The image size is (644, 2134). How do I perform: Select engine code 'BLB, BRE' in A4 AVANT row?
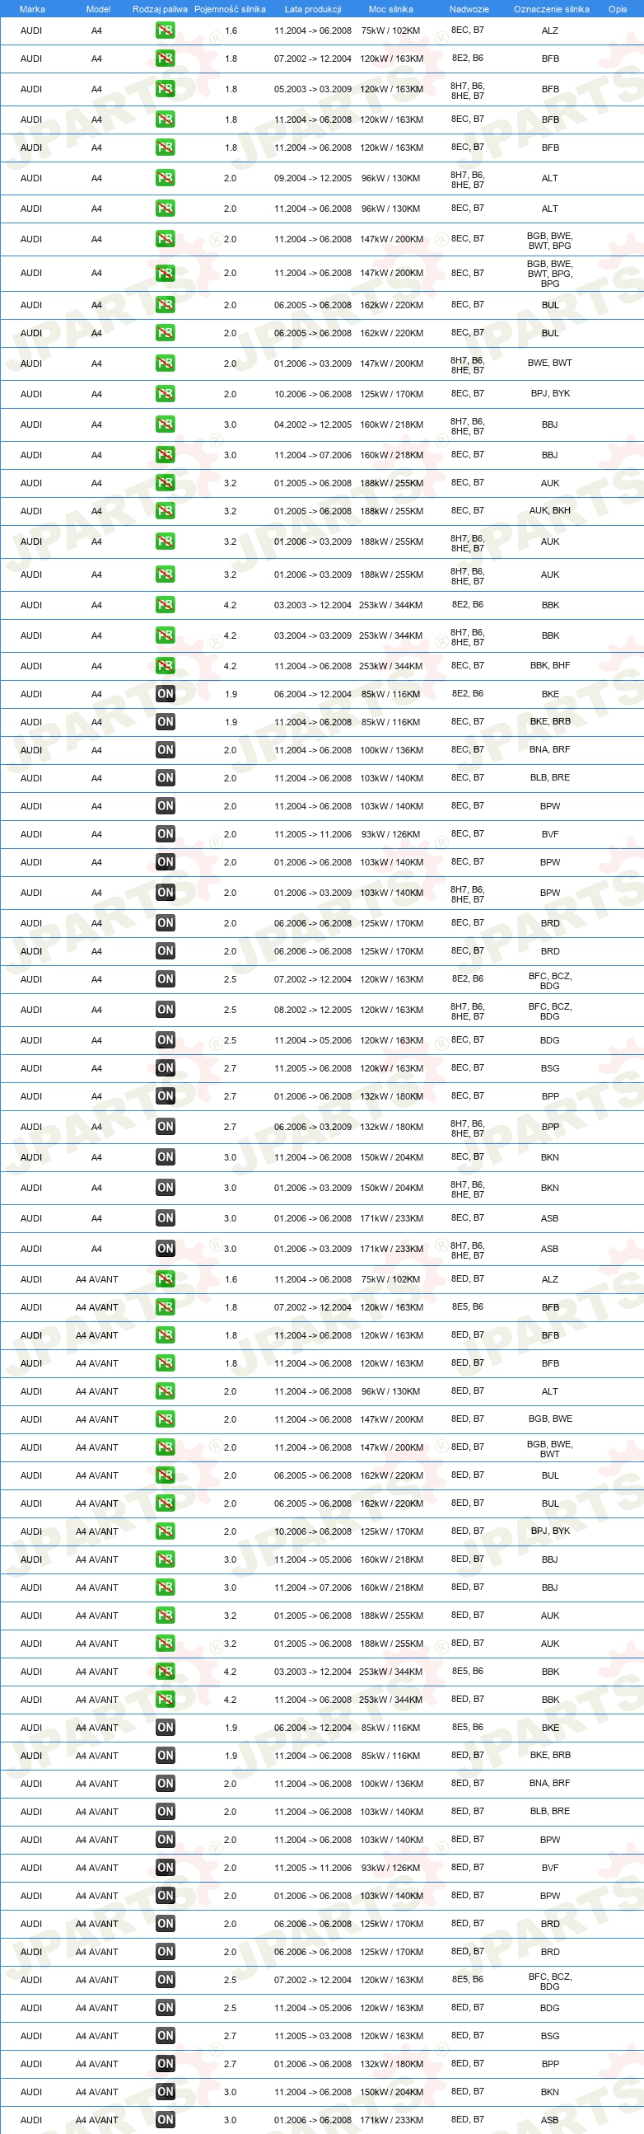[549, 1812]
